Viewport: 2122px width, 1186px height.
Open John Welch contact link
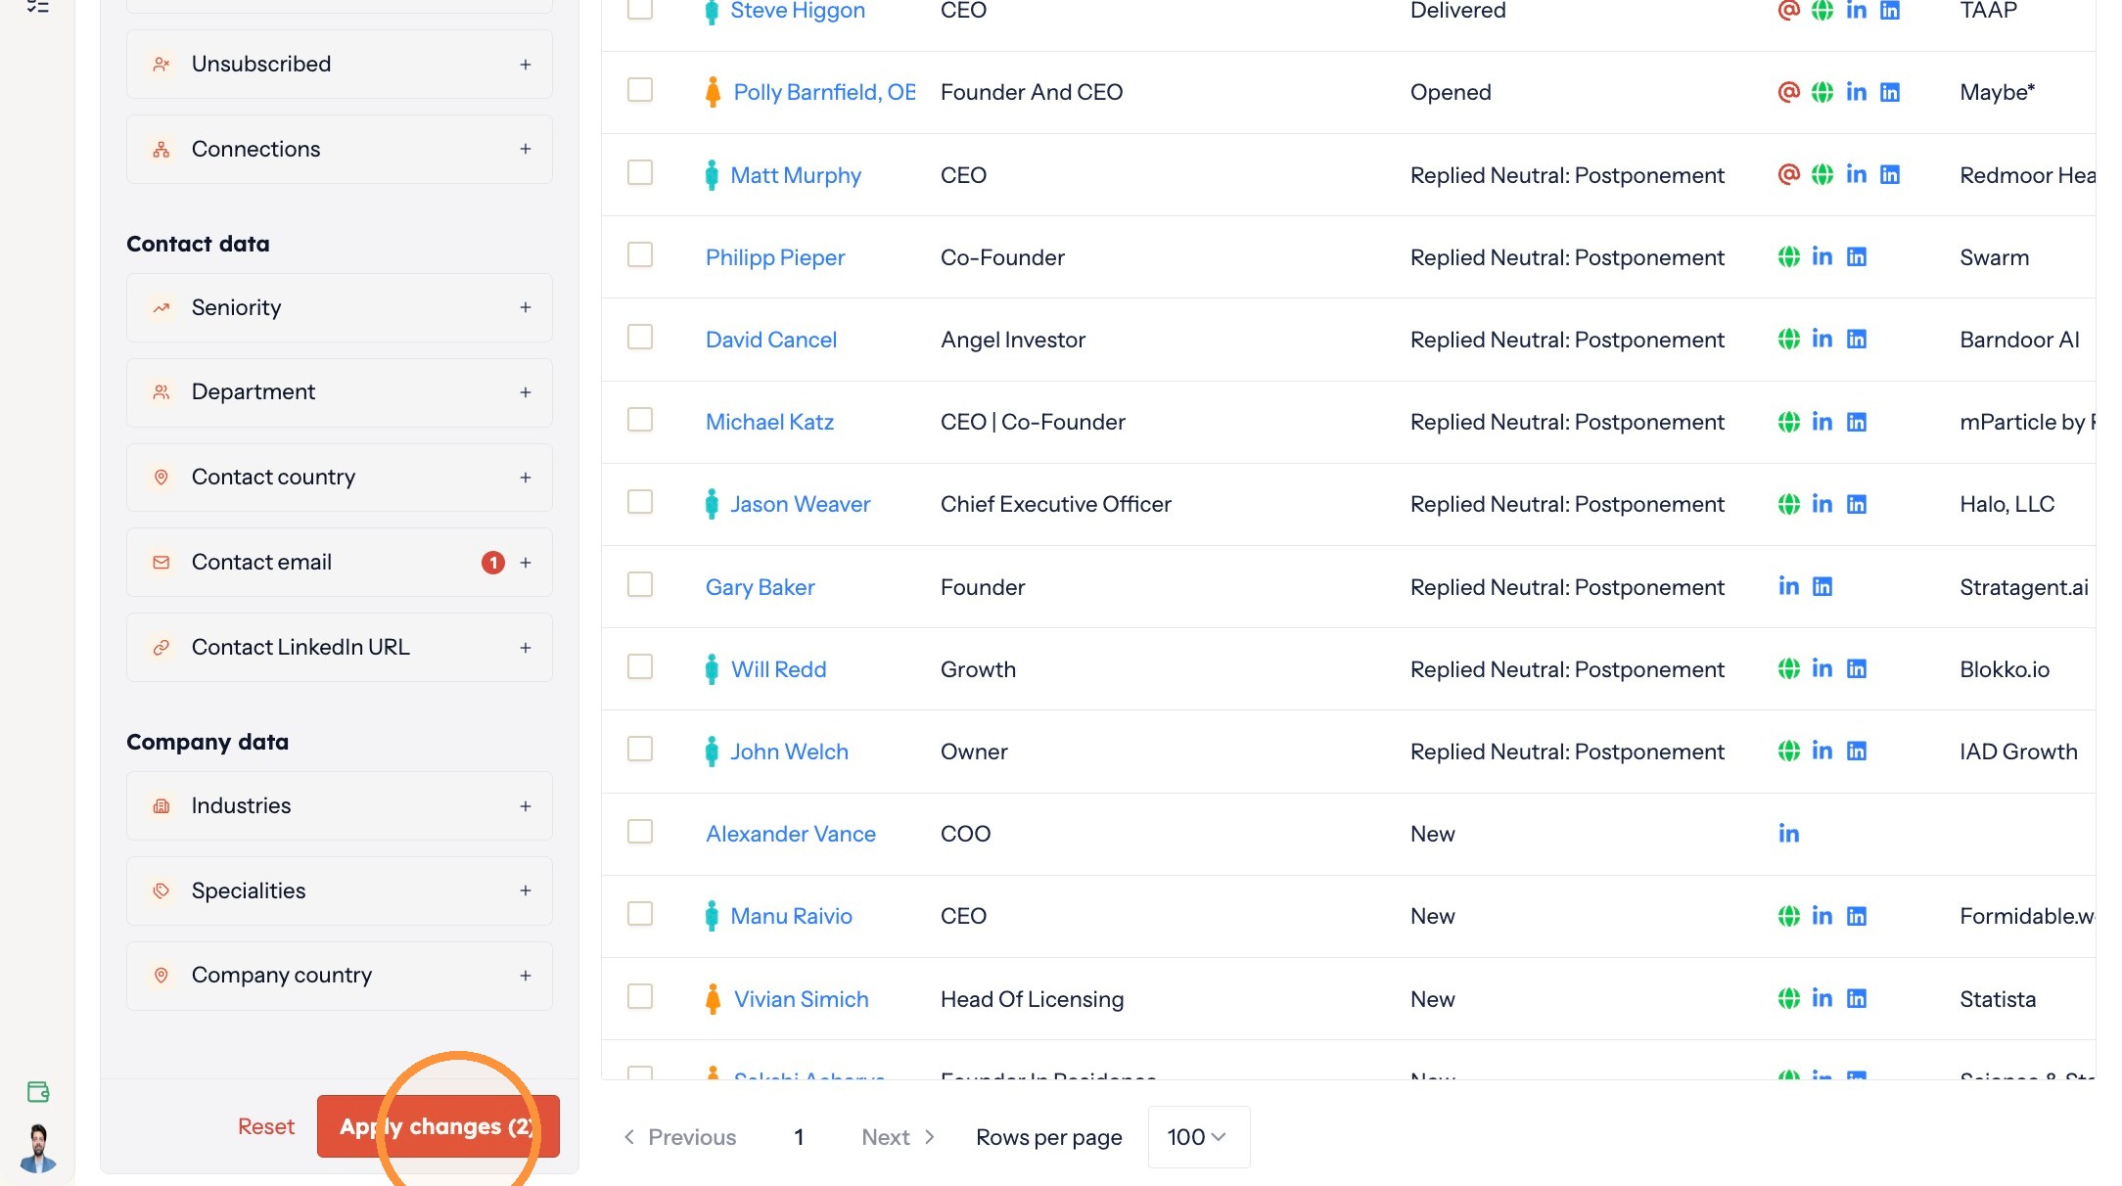tap(789, 752)
